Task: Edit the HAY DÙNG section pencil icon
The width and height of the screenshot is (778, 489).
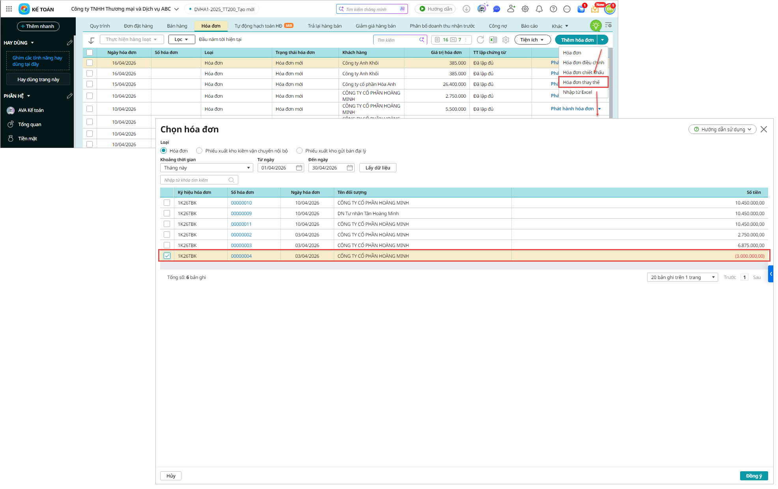Action: point(69,43)
